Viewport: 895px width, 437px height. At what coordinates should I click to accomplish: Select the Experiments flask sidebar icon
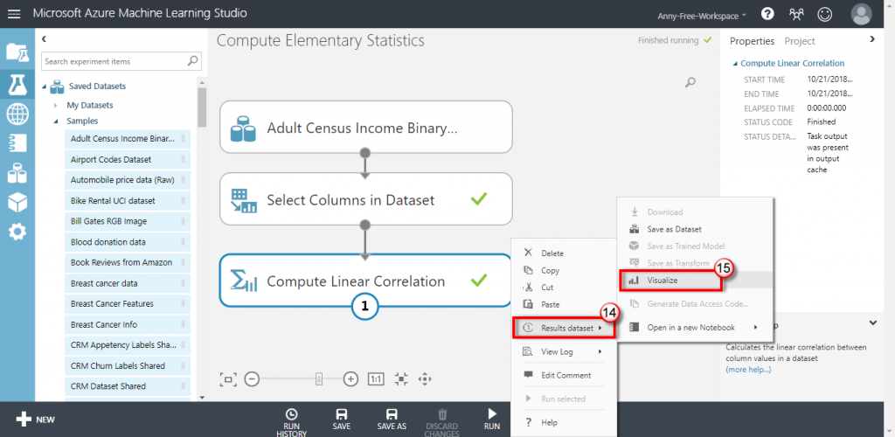pos(17,84)
